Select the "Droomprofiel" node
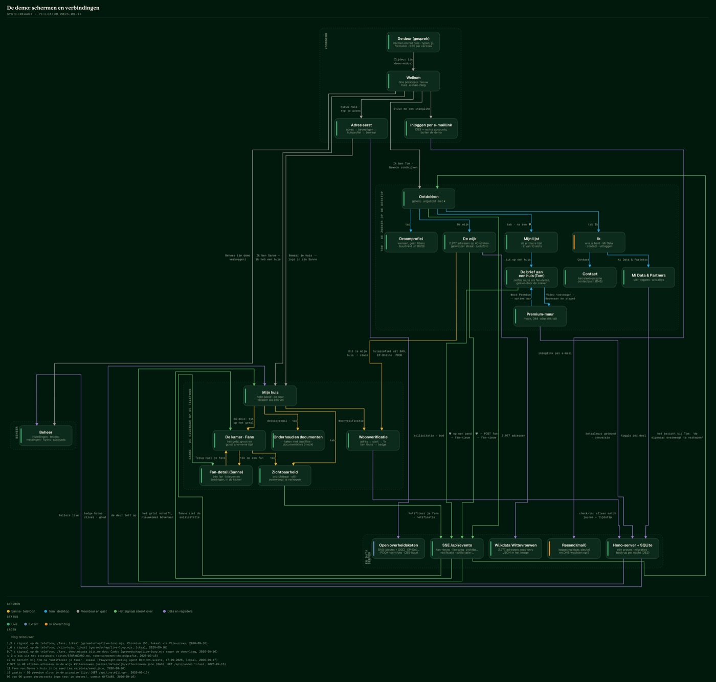 tap(411, 242)
